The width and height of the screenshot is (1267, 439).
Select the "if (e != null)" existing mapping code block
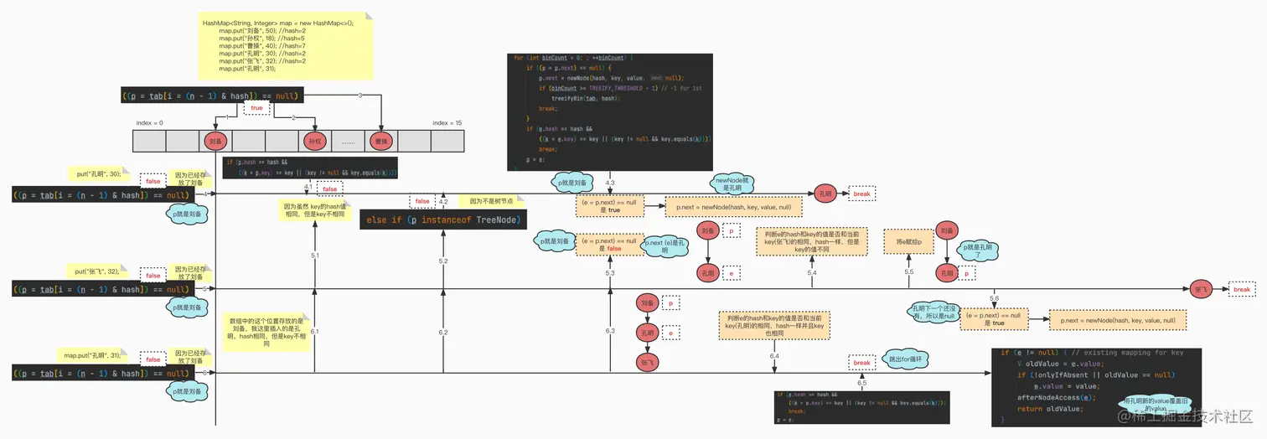(x=1096, y=386)
